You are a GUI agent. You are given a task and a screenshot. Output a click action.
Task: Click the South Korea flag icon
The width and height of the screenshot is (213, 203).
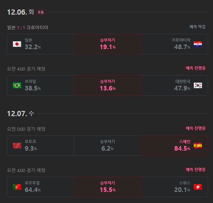(x=198, y=86)
